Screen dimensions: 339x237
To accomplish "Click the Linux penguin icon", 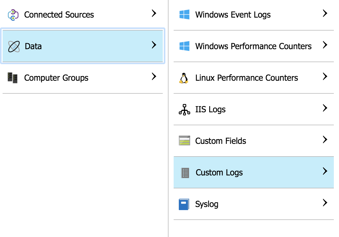I will pyautogui.click(x=184, y=78).
